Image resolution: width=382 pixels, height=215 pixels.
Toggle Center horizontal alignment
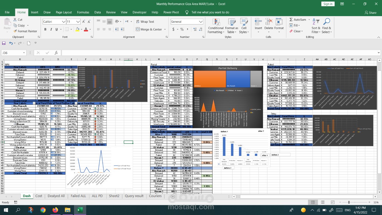click(104, 29)
